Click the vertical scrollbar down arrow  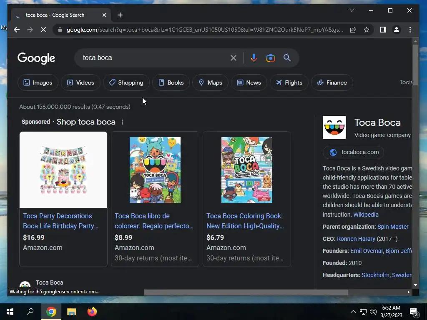pos(415,285)
